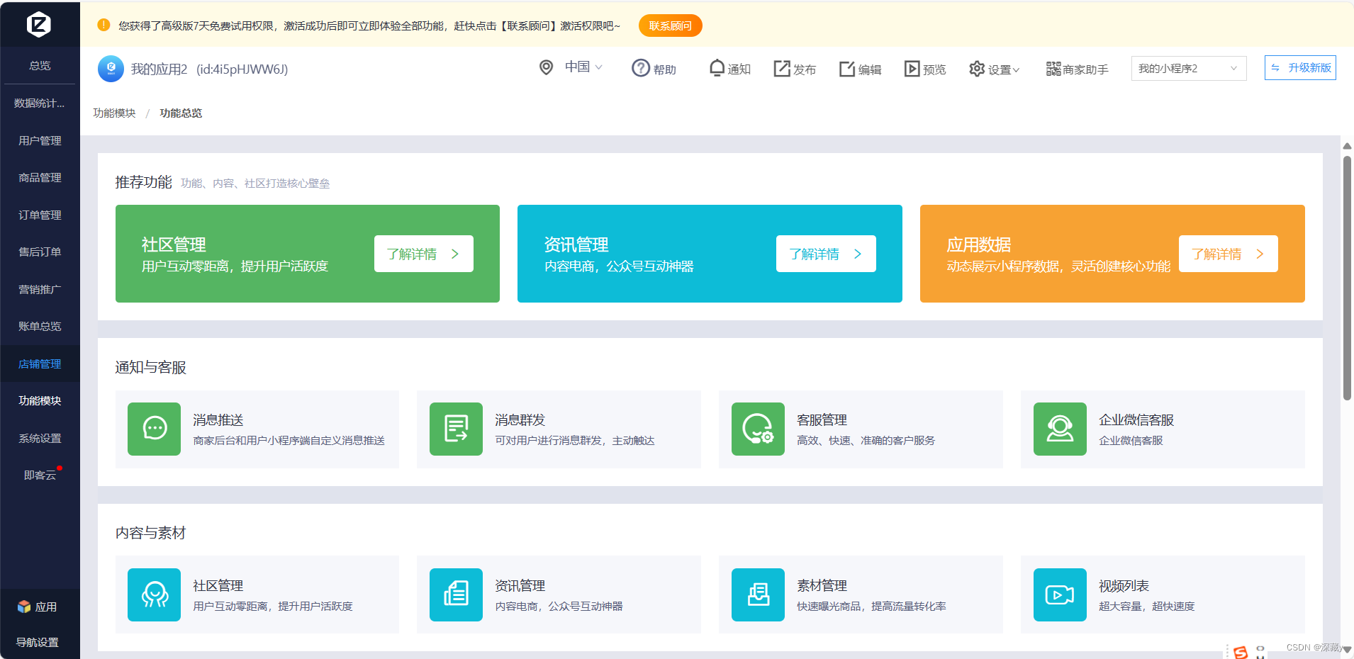The width and height of the screenshot is (1354, 659).
Task: Click the 我的应用2 app avatar icon
Action: tap(111, 69)
